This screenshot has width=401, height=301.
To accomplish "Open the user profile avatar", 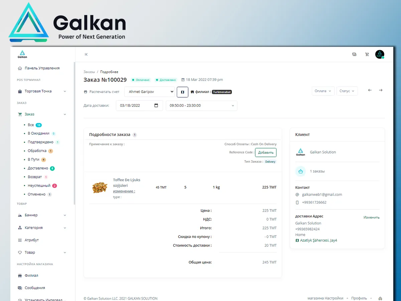I will (x=380, y=55).
